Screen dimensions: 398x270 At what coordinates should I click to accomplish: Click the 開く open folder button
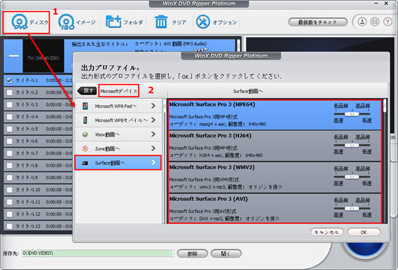point(226,253)
